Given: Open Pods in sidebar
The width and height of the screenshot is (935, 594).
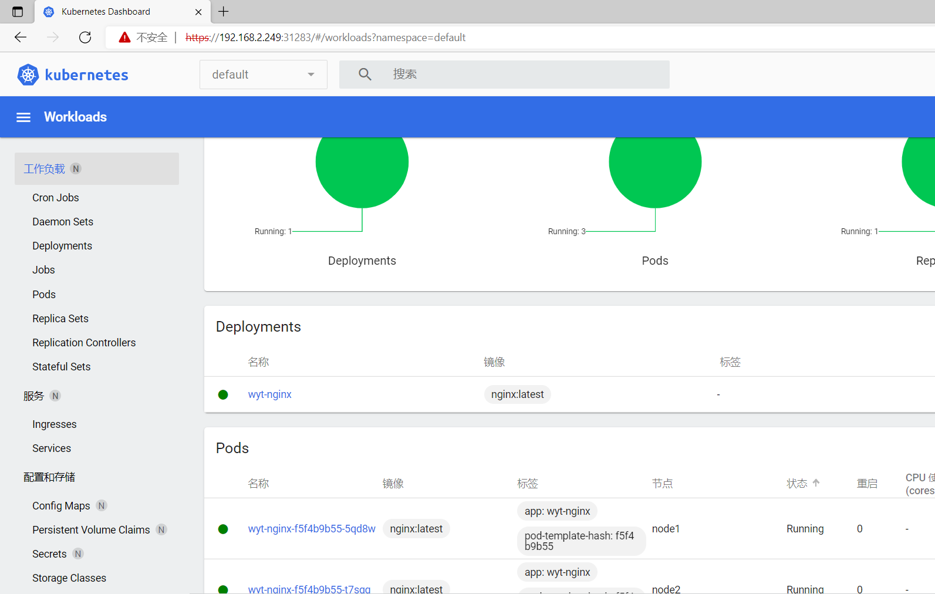Looking at the screenshot, I should tap(44, 295).
